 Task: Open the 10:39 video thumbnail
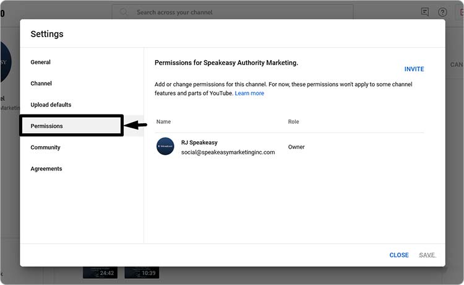pyautogui.click(x=142, y=273)
